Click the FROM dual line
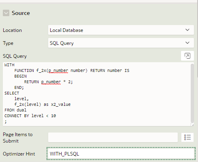Image resolution: width=198 pixels, height=162 pixels. point(15,110)
